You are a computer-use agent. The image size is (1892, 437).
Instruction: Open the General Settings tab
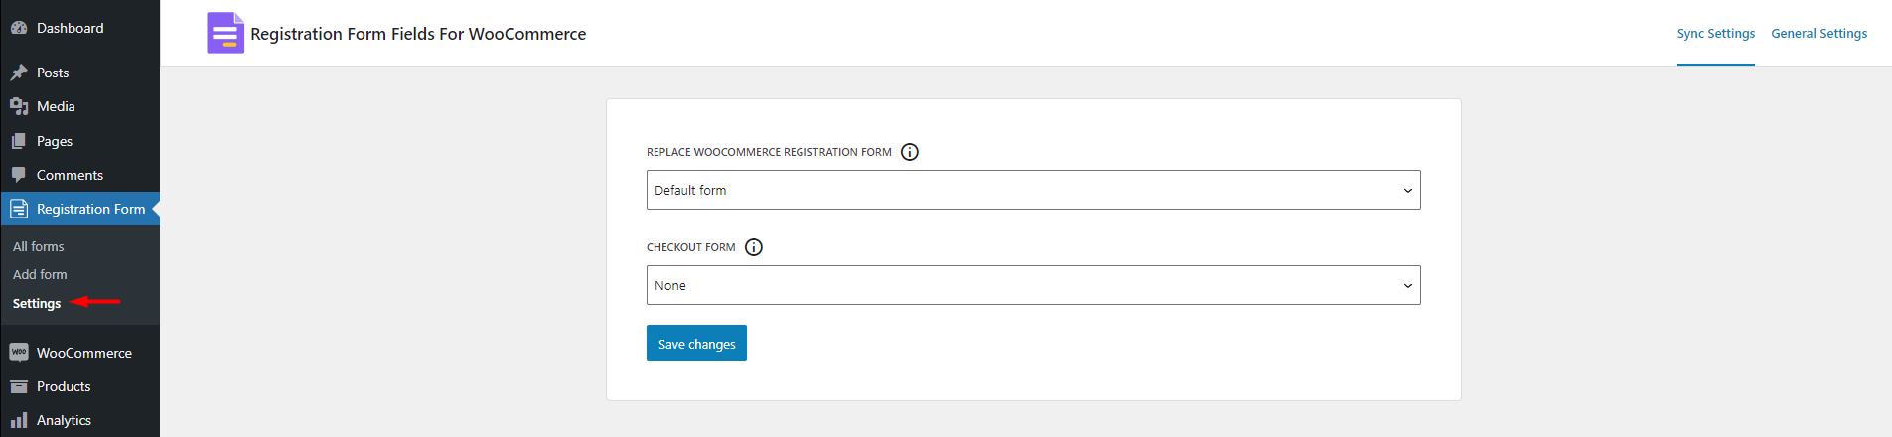1819,33
